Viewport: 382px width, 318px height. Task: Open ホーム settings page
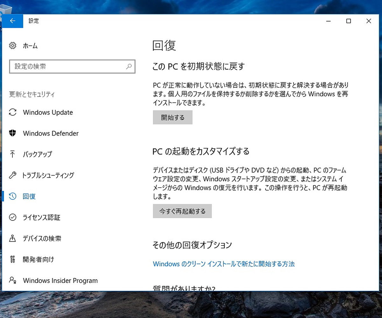(x=30, y=46)
